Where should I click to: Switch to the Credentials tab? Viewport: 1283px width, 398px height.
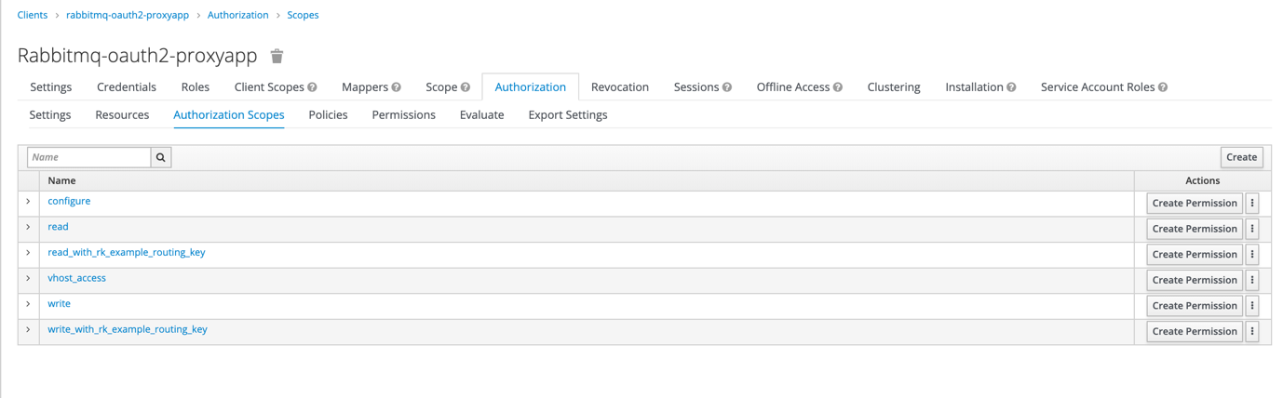(127, 86)
